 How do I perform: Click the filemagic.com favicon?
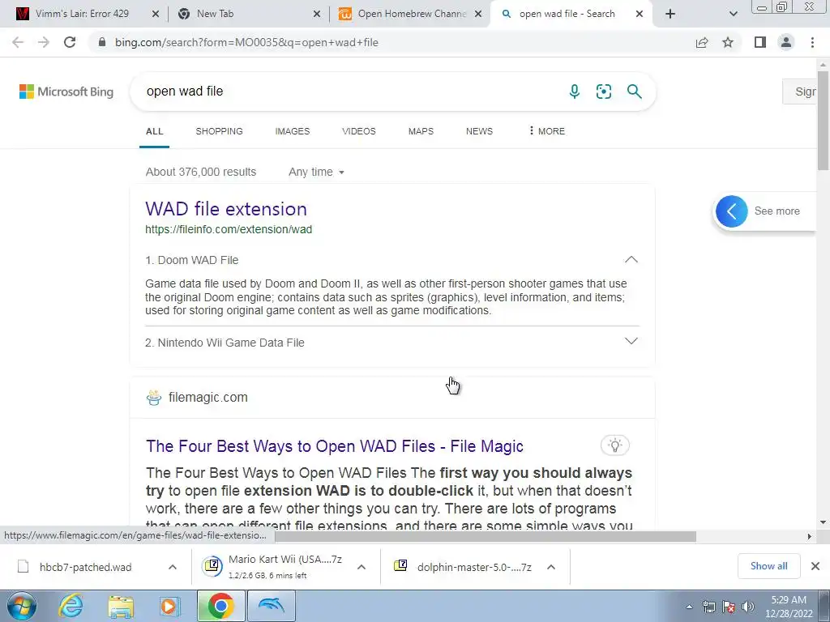[x=154, y=398]
